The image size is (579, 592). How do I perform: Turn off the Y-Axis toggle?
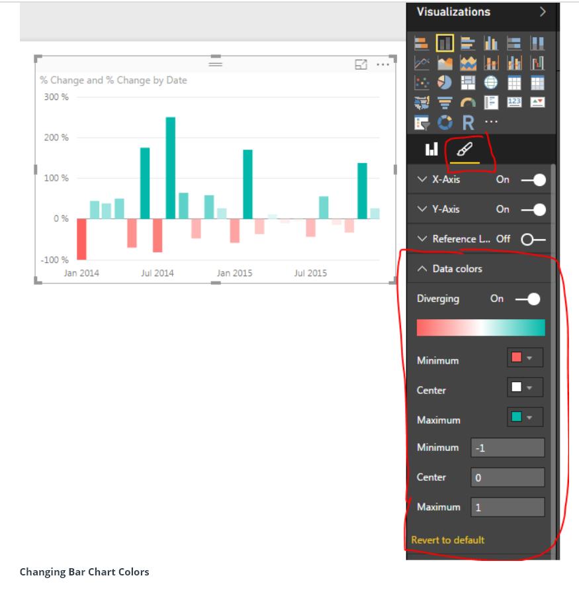533,209
